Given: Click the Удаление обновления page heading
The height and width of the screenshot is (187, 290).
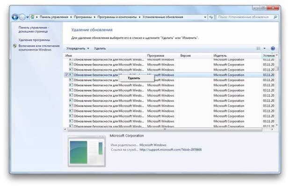Looking at the screenshot, I should tap(92, 30).
